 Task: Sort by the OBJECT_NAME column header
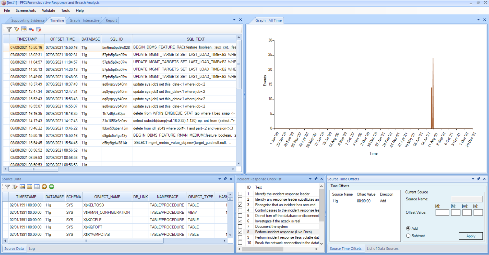pos(107,197)
